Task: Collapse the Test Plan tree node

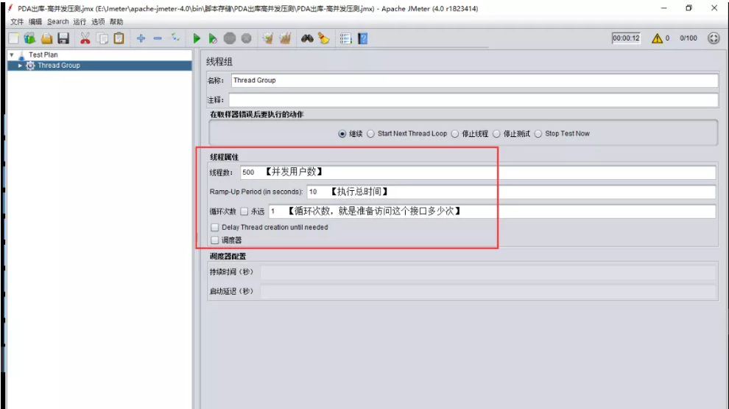Action: (12, 55)
